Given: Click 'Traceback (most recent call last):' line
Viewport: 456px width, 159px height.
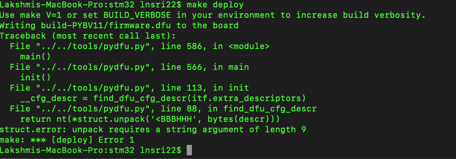Looking at the screenshot, I should (x=88, y=36).
